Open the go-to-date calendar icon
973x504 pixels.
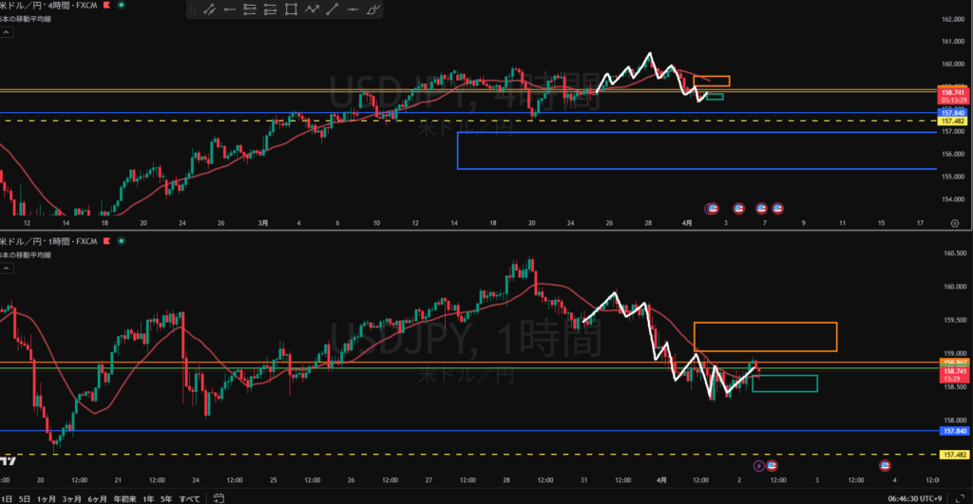tap(219, 497)
